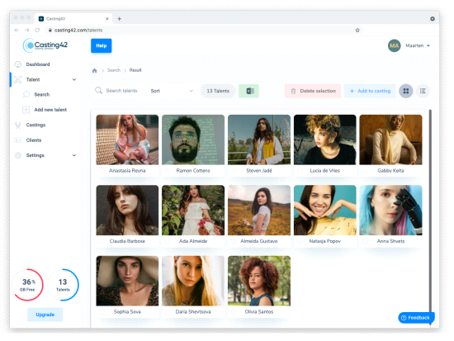Click the Castings microphone icon
Image resolution: width=454 pixels, height=341 pixels.
pyautogui.click(x=18, y=125)
